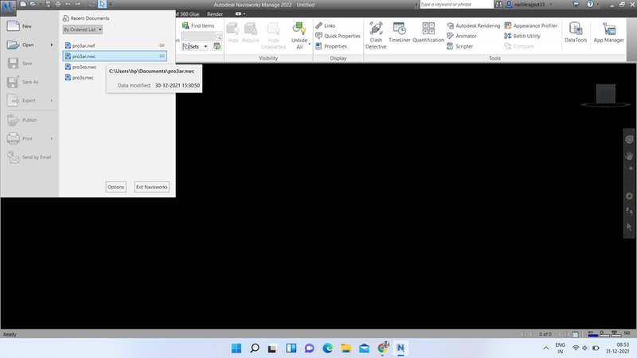Click the Links display tool

click(326, 25)
